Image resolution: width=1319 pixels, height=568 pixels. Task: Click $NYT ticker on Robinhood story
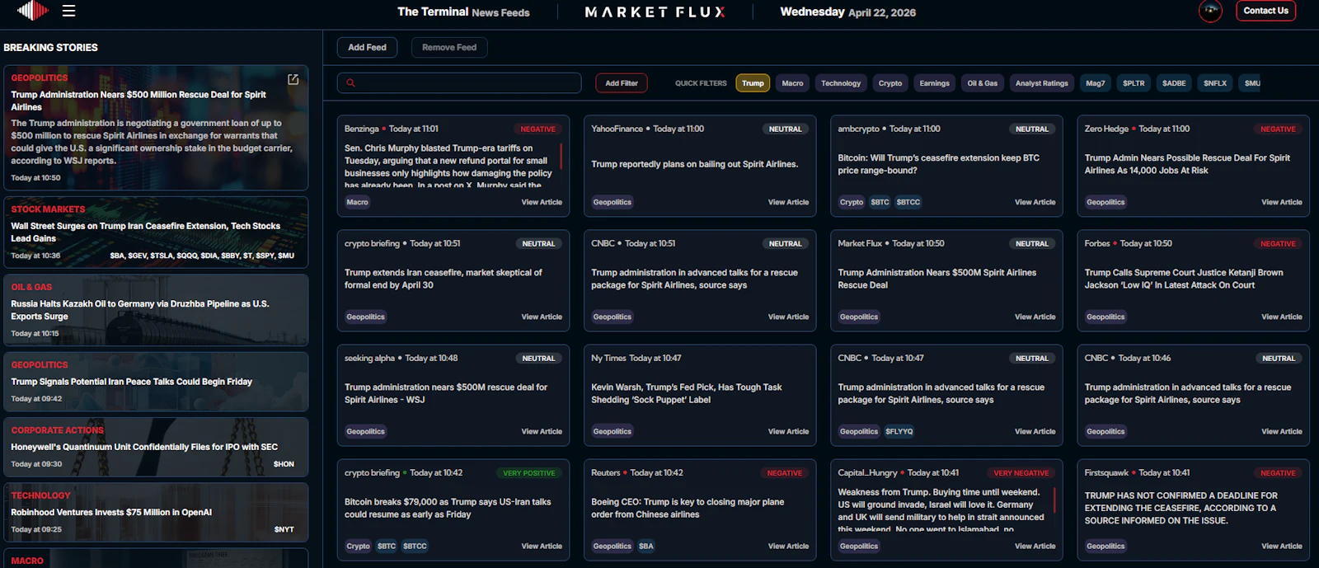(x=284, y=529)
